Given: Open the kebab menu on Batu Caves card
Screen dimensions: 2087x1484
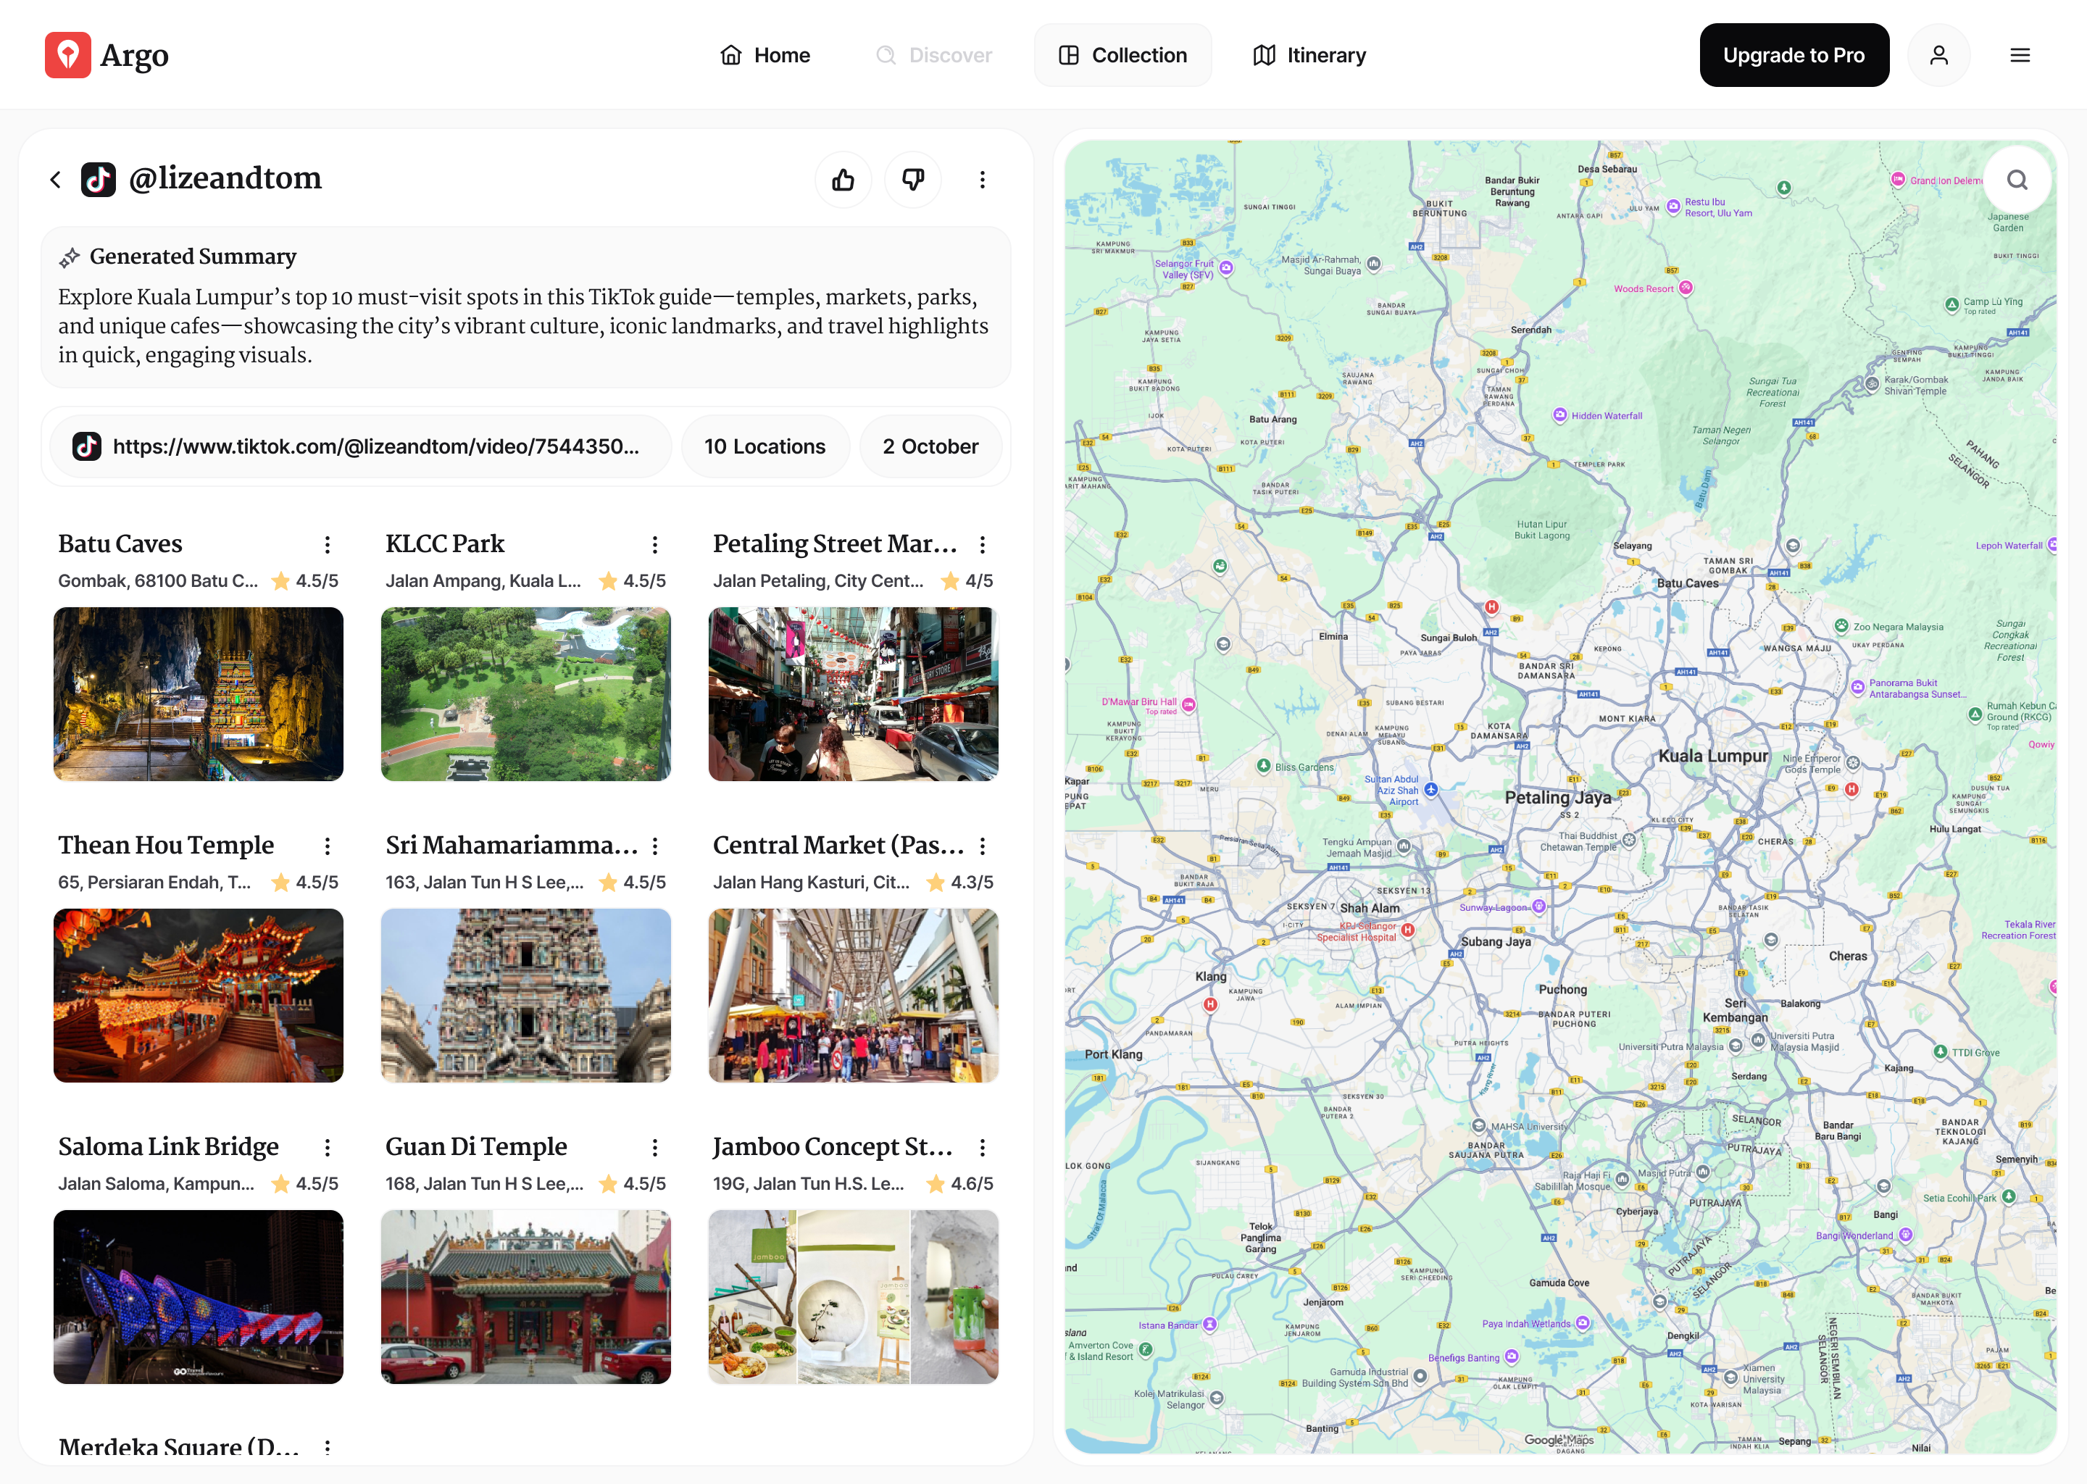Looking at the screenshot, I should [327, 543].
